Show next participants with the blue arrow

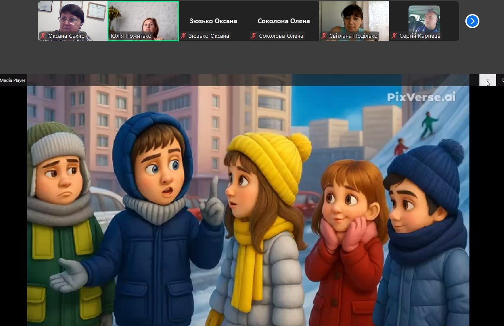pyautogui.click(x=472, y=21)
